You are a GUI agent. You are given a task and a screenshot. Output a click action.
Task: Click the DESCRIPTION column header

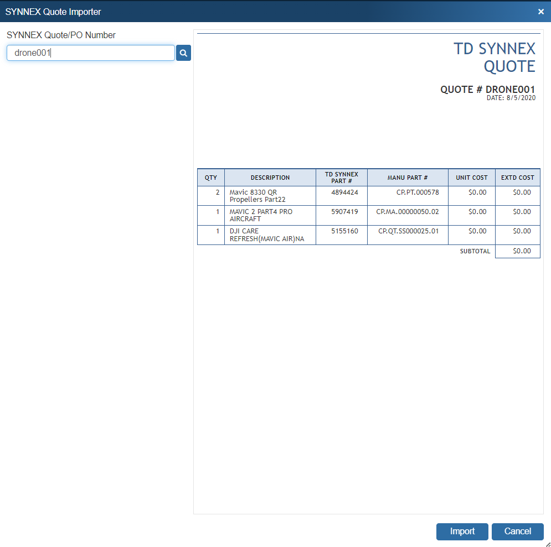270,178
